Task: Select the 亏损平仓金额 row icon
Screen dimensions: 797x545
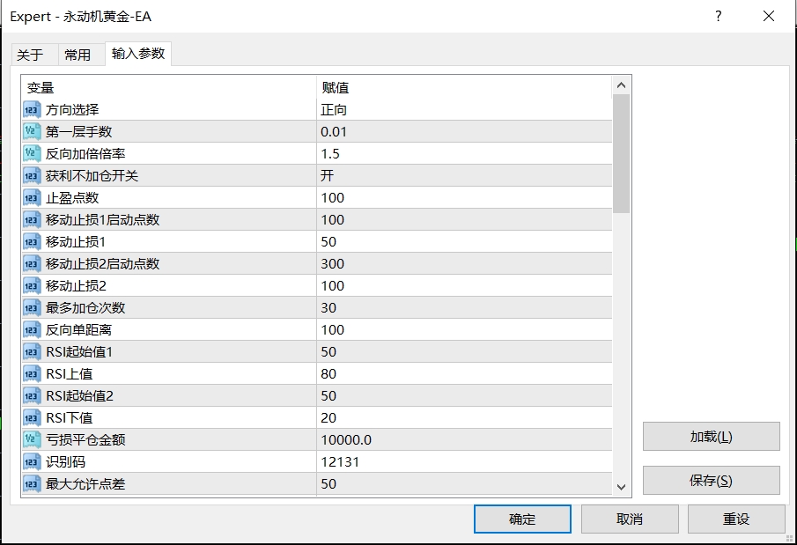Action: pos(32,439)
